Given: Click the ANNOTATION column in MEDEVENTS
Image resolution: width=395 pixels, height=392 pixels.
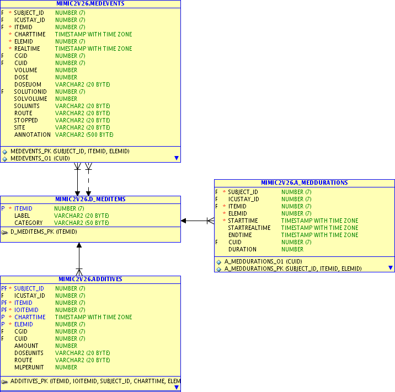Looking at the screenshot, I should pos(32,135).
